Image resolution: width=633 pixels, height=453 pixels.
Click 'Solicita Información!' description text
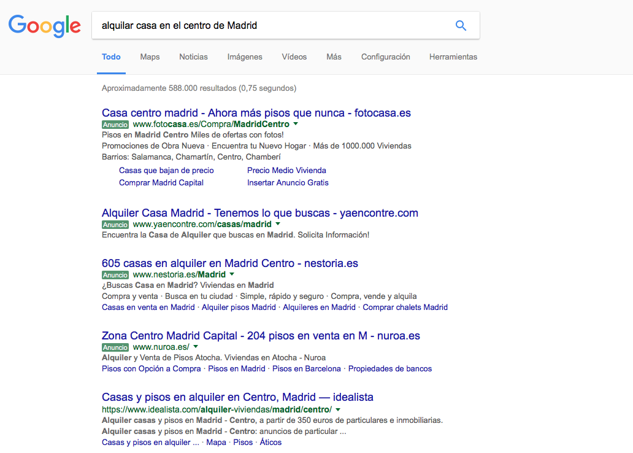[x=334, y=234]
